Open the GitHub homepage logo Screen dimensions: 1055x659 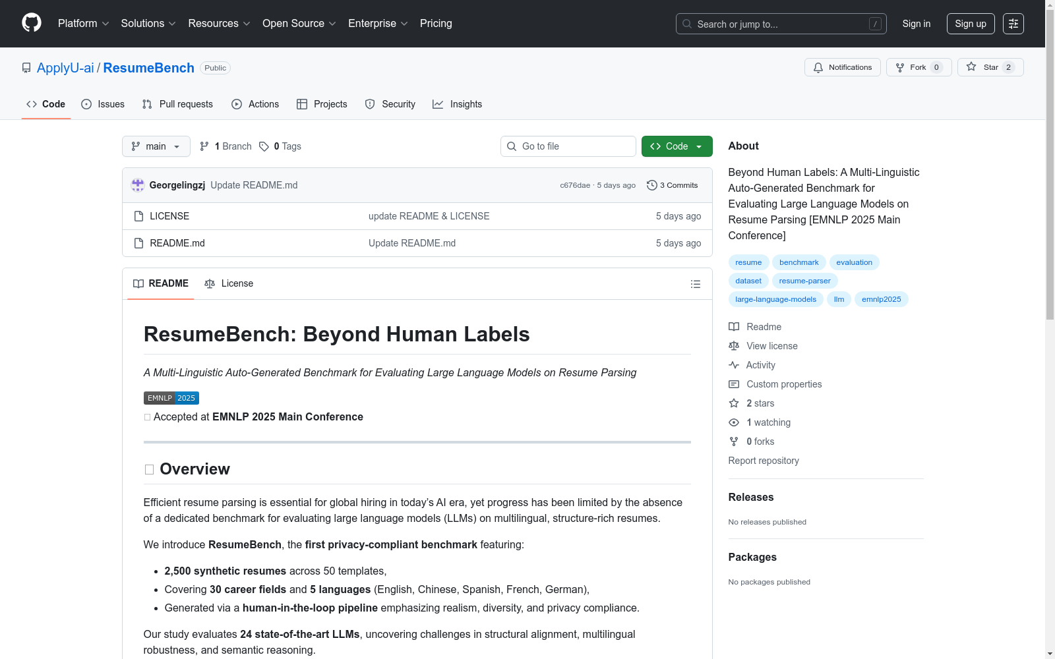32,23
